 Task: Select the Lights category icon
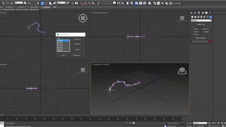pyautogui.click(x=198, y=17)
